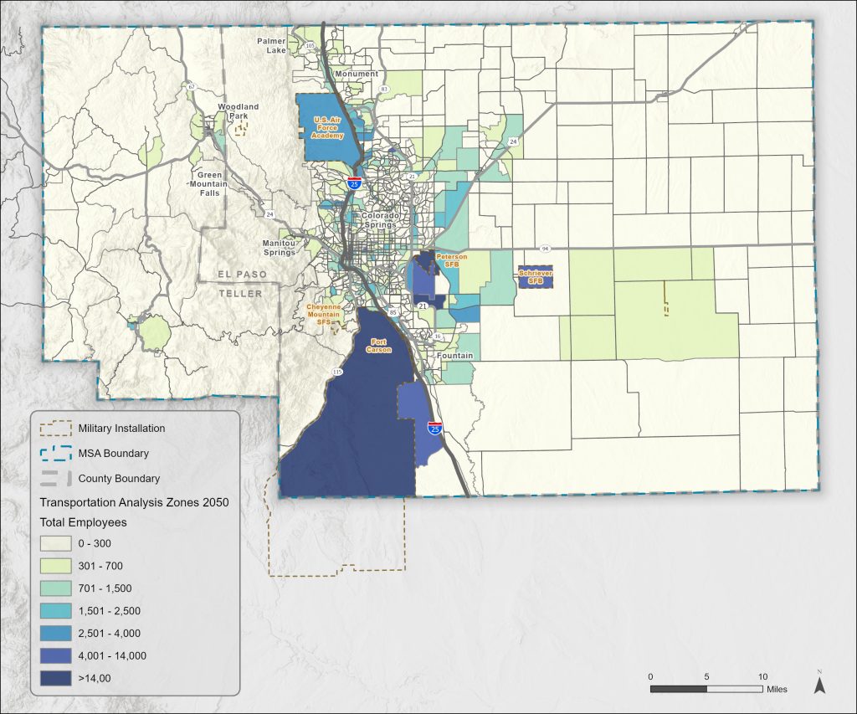
Task: Click the scale bar graphic
Action: coord(706,690)
